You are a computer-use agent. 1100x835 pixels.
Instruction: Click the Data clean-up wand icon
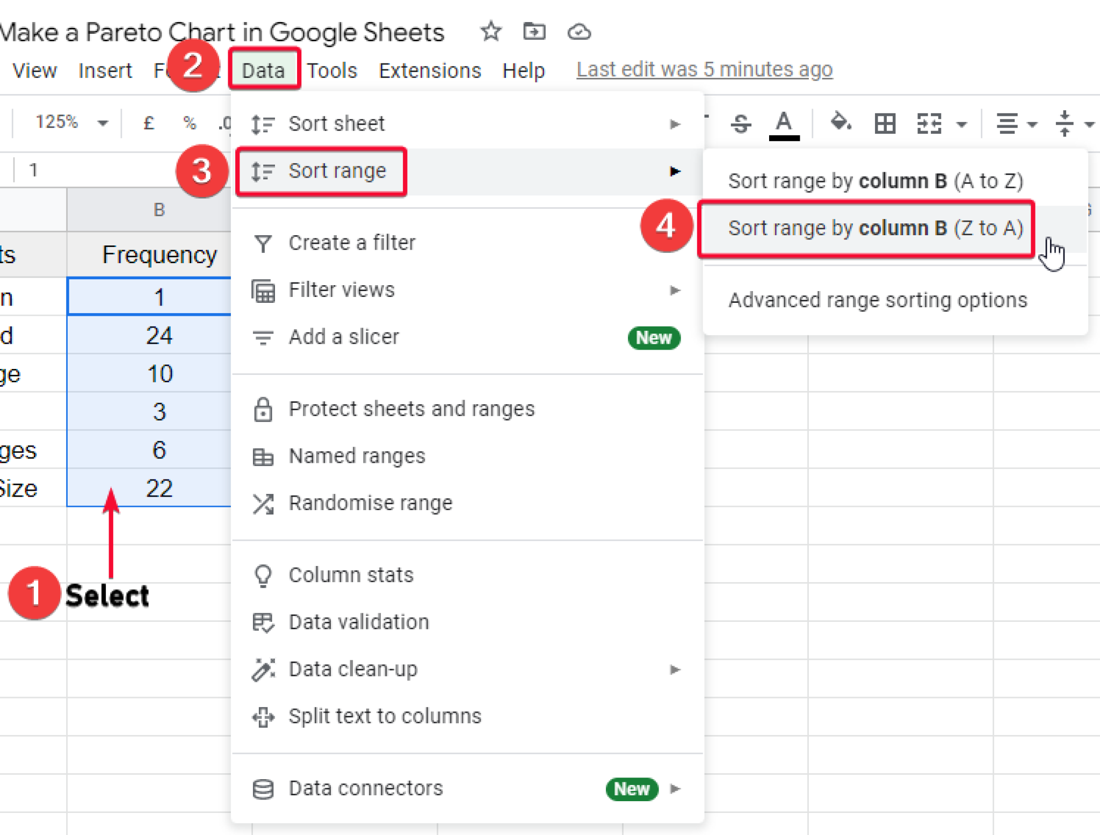click(x=263, y=670)
